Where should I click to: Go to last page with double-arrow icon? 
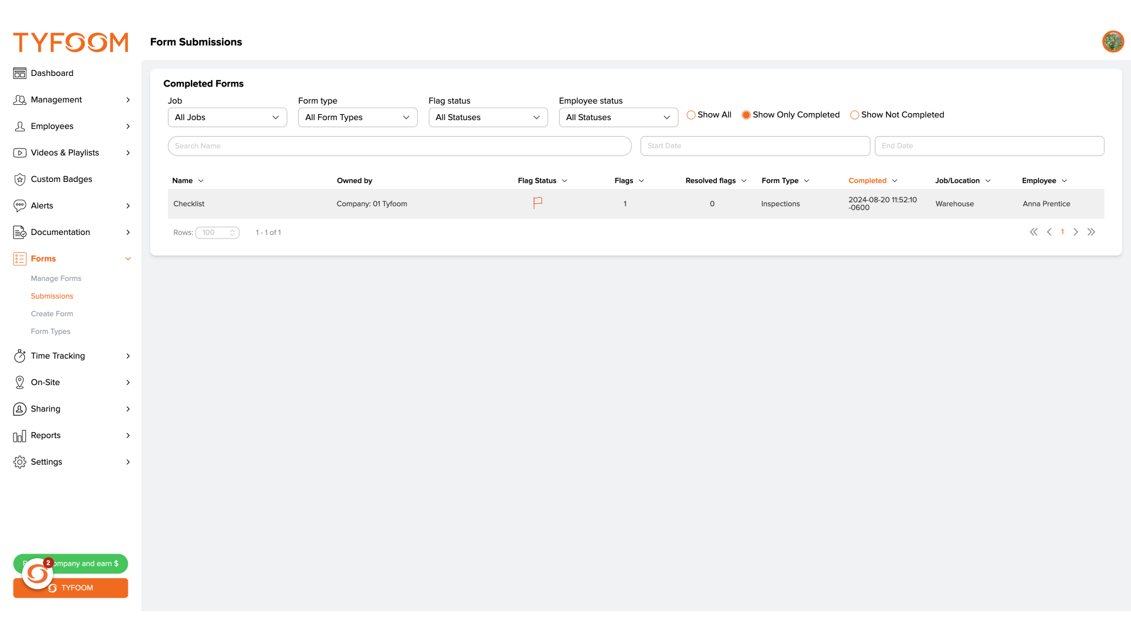tap(1091, 232)
